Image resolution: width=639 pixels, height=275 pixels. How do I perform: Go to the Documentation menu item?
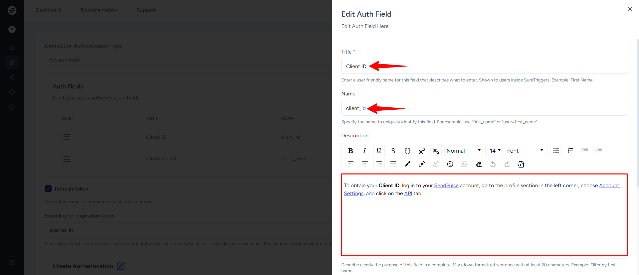[99, 10]
